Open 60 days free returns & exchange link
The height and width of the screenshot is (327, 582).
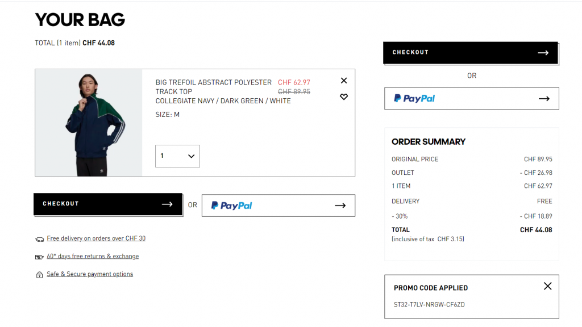point(93,256)
